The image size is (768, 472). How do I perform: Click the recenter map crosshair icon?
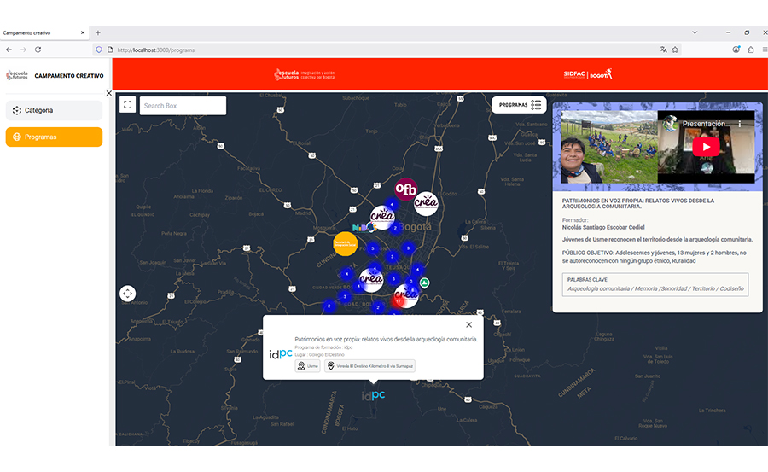(x=128, y=294)
